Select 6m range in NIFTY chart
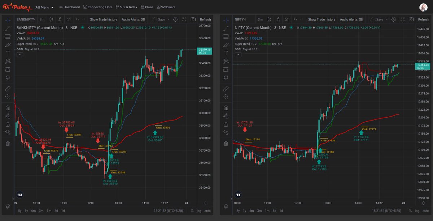 pyautogui.click(x=252, y=211)
